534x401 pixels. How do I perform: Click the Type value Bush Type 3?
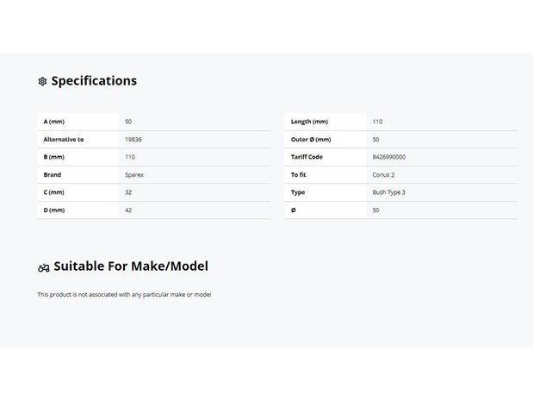(388, 192)
